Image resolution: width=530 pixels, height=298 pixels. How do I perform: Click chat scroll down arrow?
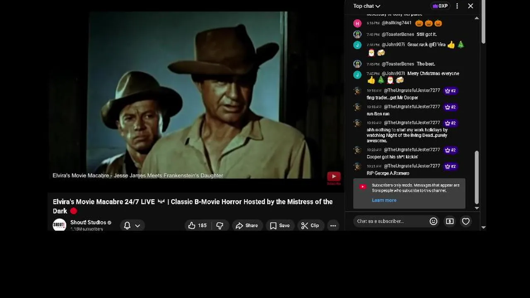click(477, 208)
